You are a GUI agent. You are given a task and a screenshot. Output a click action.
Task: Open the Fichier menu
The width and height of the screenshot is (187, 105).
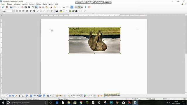pos(3,4)
